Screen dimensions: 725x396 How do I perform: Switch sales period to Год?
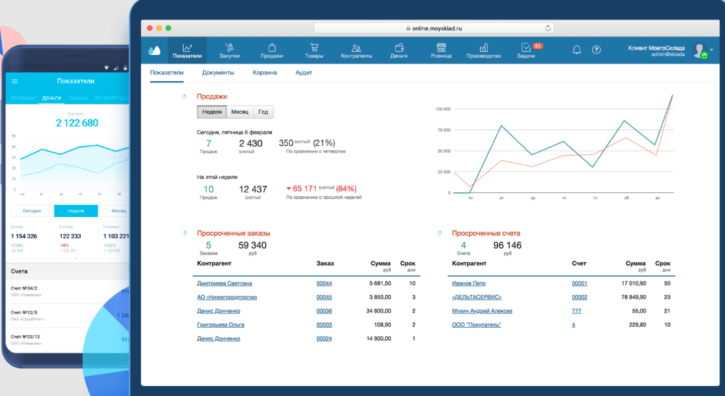263,112
